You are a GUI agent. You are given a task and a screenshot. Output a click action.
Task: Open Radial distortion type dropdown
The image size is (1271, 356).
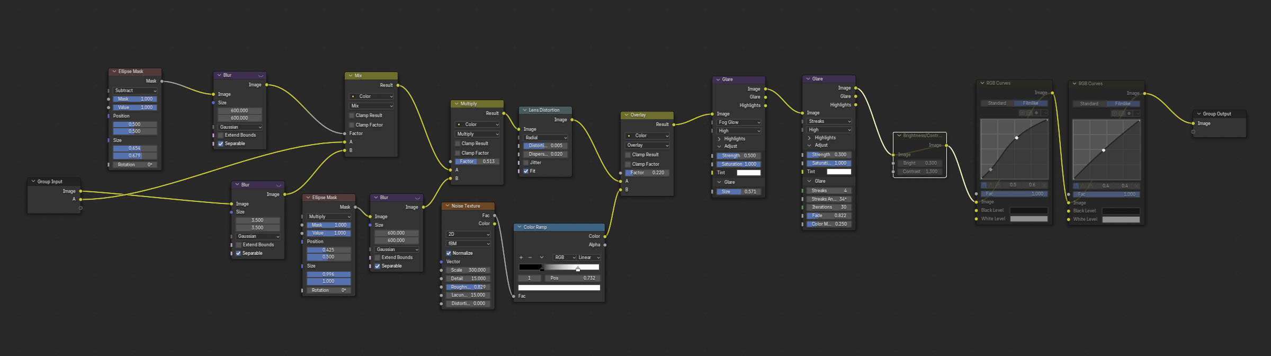point(546,138)
